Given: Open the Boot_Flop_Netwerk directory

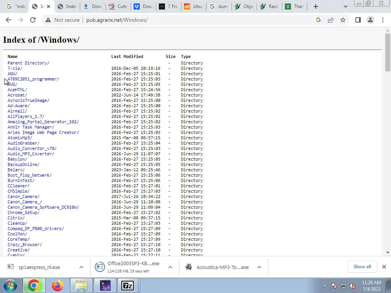Looking at the screenshot, I should point(29,175).
